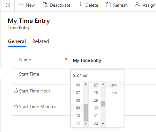Click the Name field value My Time Entry
The height and width of the screenshot is (132, 156).
[87, 60]
